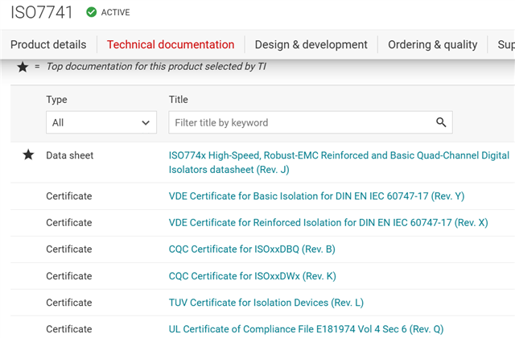The width and height of the screenshot is (515, 338).
Task: Click the Type column header
Action: (56, 100)
